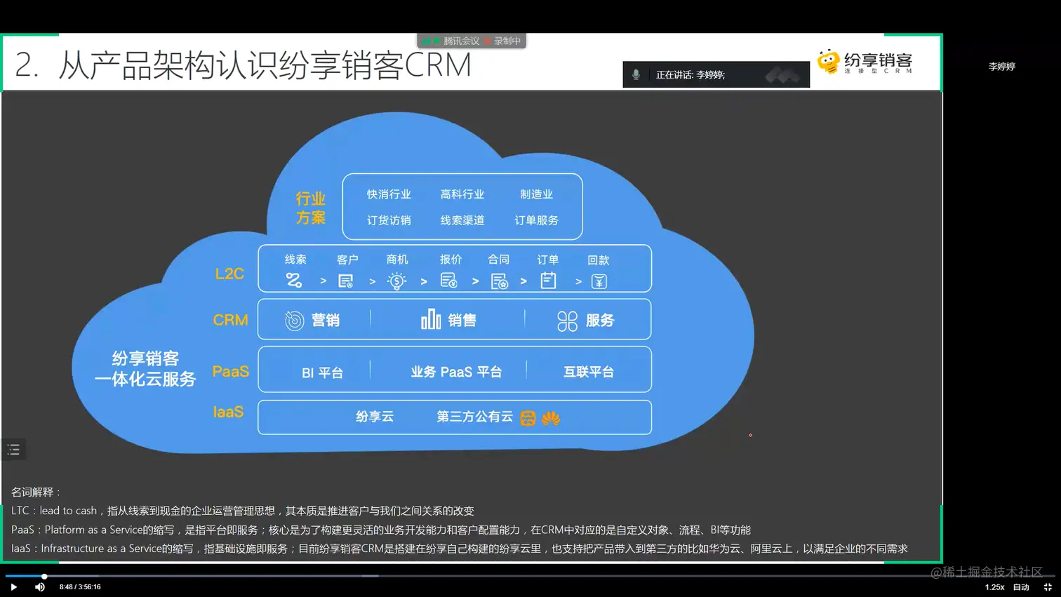Click the time display 8:48 / 3:56:16
1061x597 pixels.
pos(80,587)
